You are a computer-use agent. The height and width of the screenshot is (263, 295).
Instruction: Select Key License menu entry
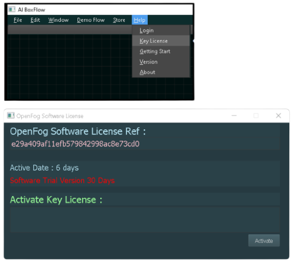pyautogui.click(x=161, y=41)
